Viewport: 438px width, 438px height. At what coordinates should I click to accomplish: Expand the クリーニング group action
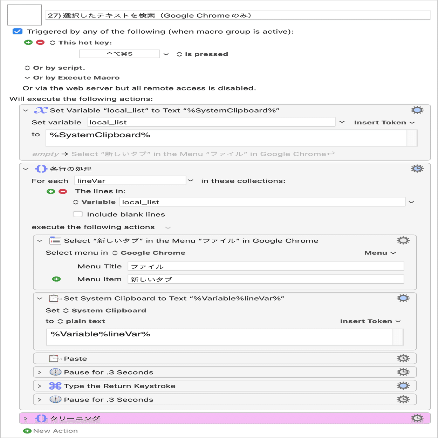pos(25,418)
